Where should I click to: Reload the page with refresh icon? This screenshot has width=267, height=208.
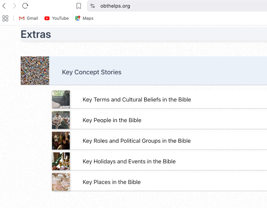click(x=25, y=6)
